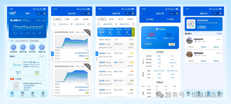Open start date field in 测量列表
The image size is (231, 104).
[x=108, y=24]
